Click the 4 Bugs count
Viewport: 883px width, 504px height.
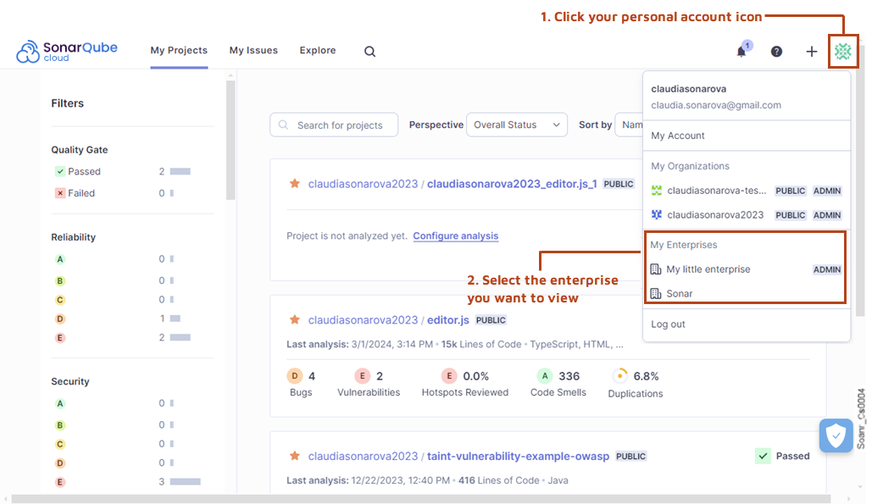[x=311, y=375]
